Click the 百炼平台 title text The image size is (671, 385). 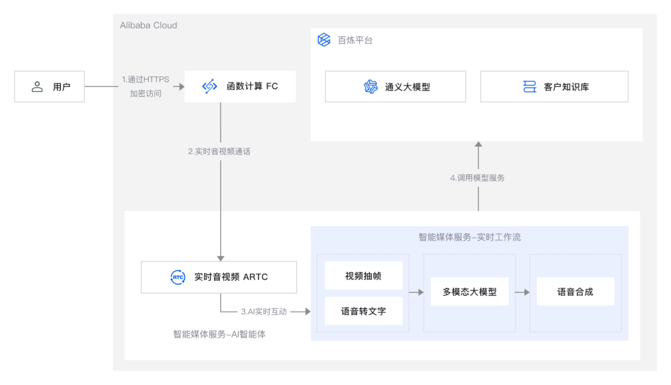[x=355, y=40]
